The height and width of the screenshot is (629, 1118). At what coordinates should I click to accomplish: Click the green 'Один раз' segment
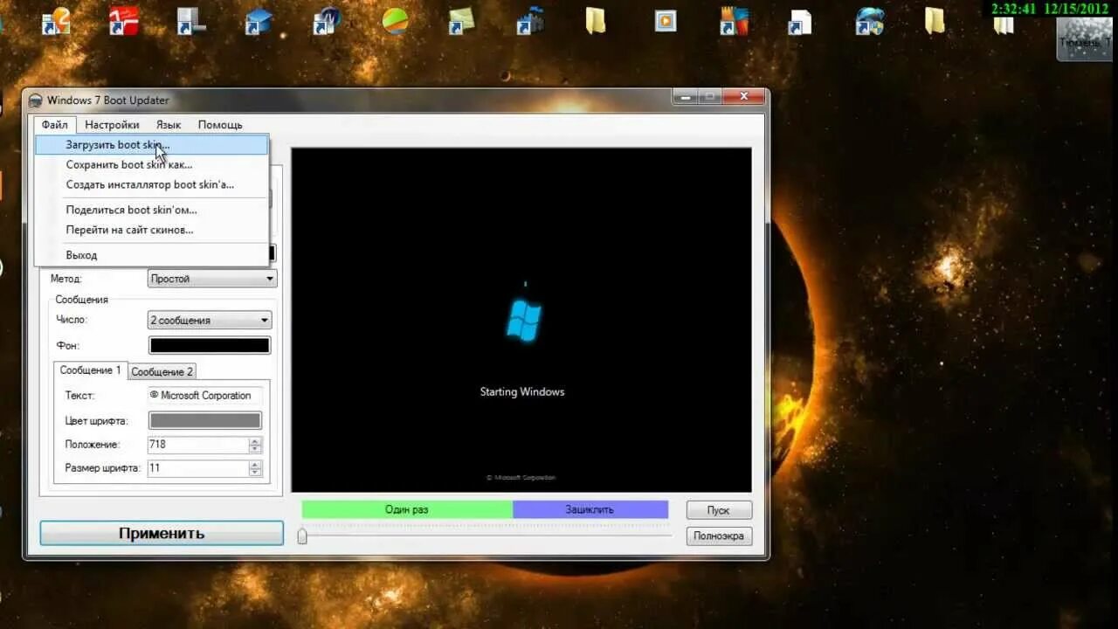click(407, 509)
